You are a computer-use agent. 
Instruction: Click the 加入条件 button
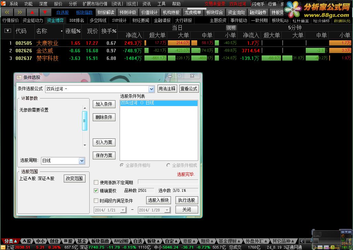104,104
